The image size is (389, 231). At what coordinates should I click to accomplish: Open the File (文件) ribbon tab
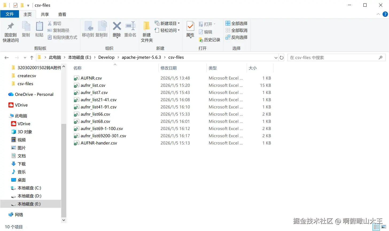[10, 14]
